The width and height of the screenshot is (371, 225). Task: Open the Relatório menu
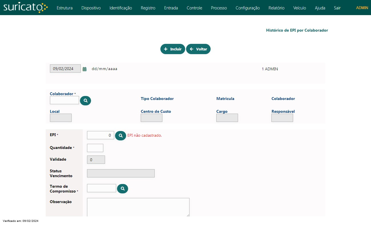(x=277, y=8)
